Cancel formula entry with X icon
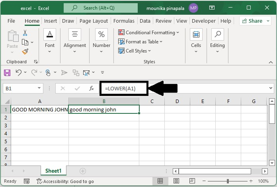The width and height of the screenshot is (277, 187). 63,88
